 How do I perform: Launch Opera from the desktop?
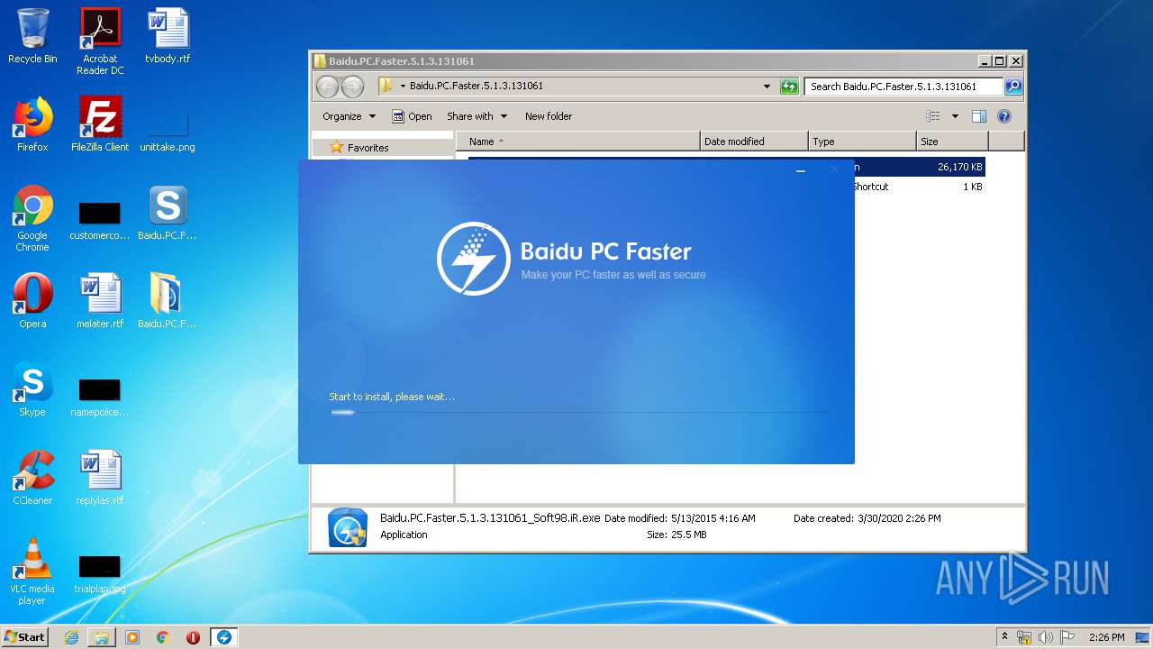click(x=32, y=301)
